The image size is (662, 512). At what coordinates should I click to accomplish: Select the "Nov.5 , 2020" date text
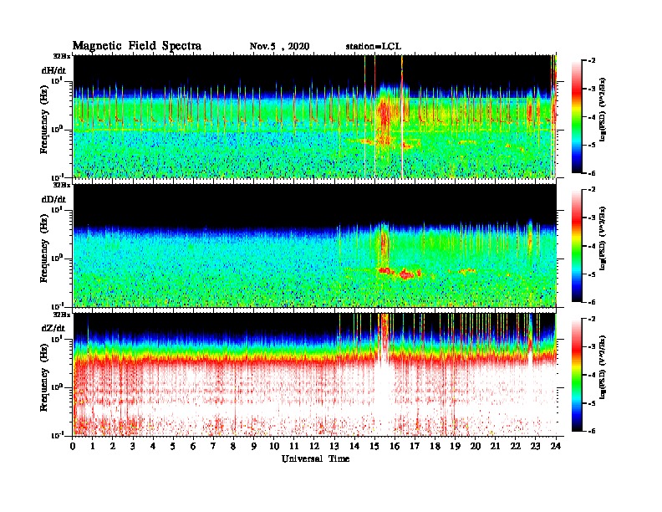click(x=279, y=46)
